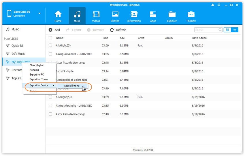245x156 pixels.
Task: Check the Astor Piazzolla 8/19/2016 row checkbox
Action: (50, 114)
